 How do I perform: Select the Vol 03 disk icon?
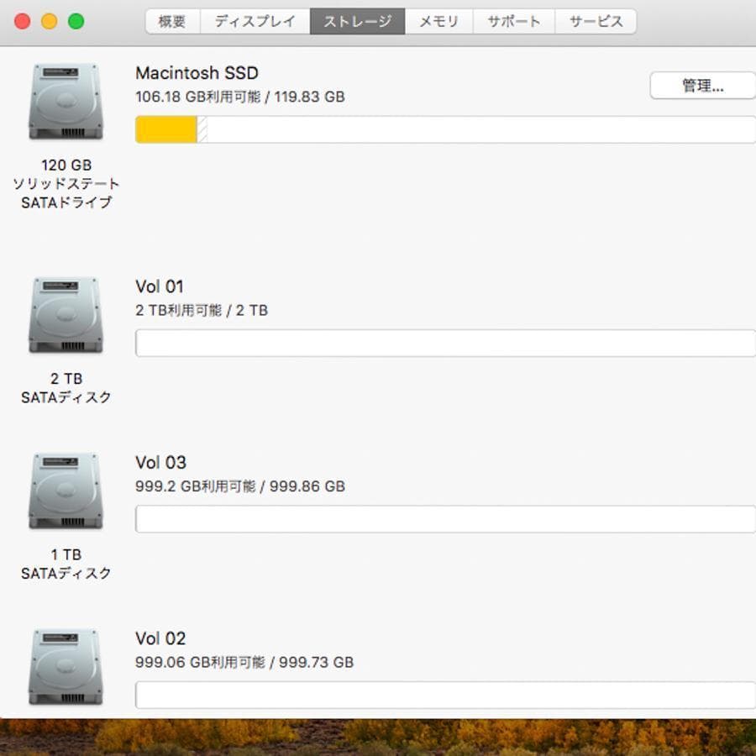click(x=66, y=490)
